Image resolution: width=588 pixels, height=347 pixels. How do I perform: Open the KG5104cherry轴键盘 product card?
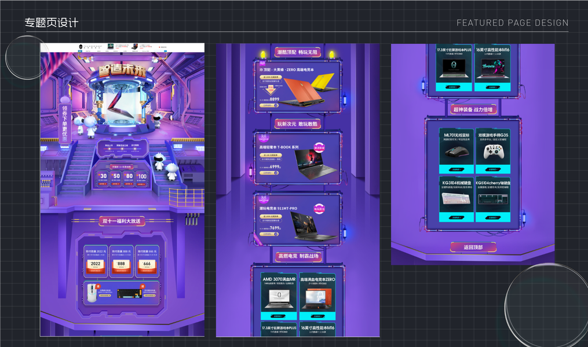(x=493, y=200)
